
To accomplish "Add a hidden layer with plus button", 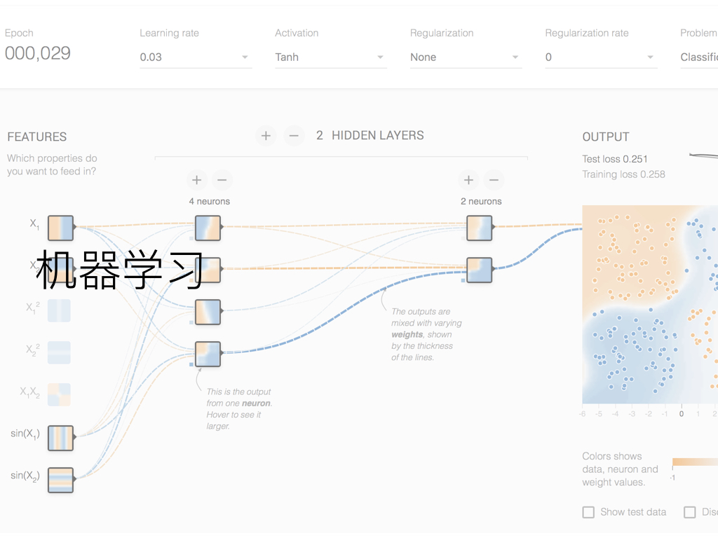I will 266,136.
